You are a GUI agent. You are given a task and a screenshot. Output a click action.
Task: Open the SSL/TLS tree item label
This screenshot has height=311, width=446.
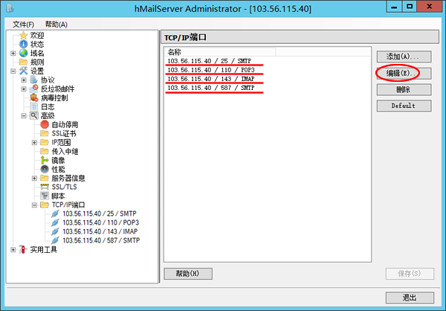[64, 187]
